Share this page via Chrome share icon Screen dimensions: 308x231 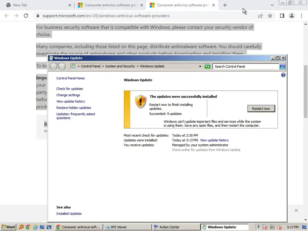point(260,16)
